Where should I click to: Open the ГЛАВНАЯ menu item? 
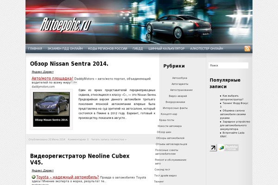(35, 49)
